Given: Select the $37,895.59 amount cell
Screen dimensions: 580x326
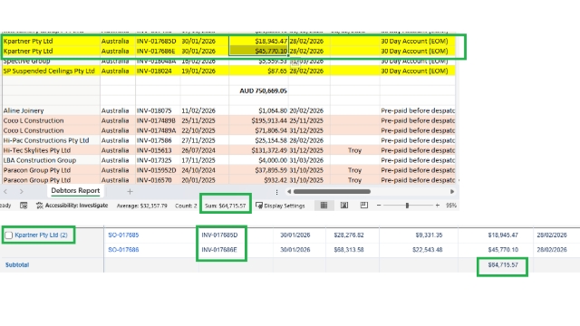Looking at the screenshot, I should tap(258, 170).
